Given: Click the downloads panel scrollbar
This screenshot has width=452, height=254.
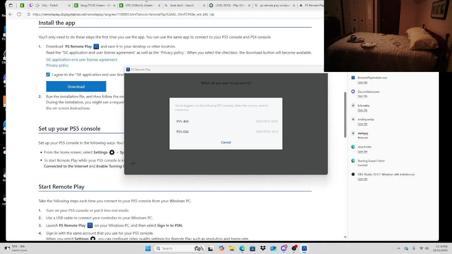Looking at the screenshot, I should (345, 115).
